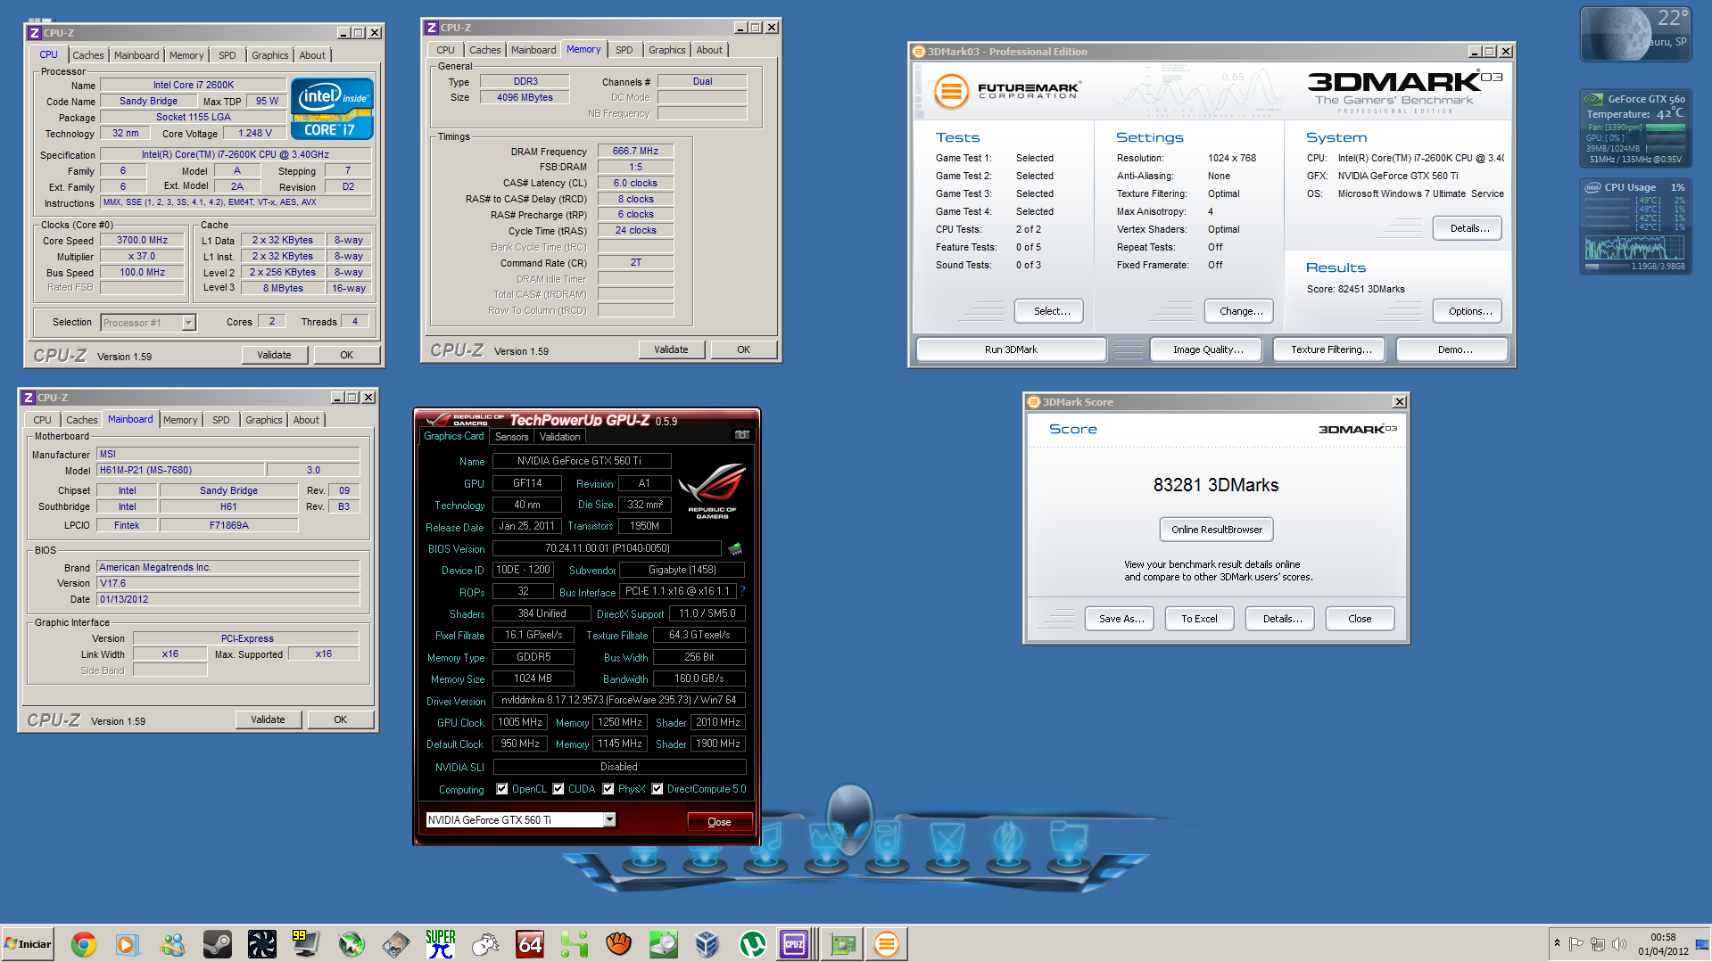Open the orange paw taskbar icon
Screen dimensions: 1712x962
coord(618,943)
